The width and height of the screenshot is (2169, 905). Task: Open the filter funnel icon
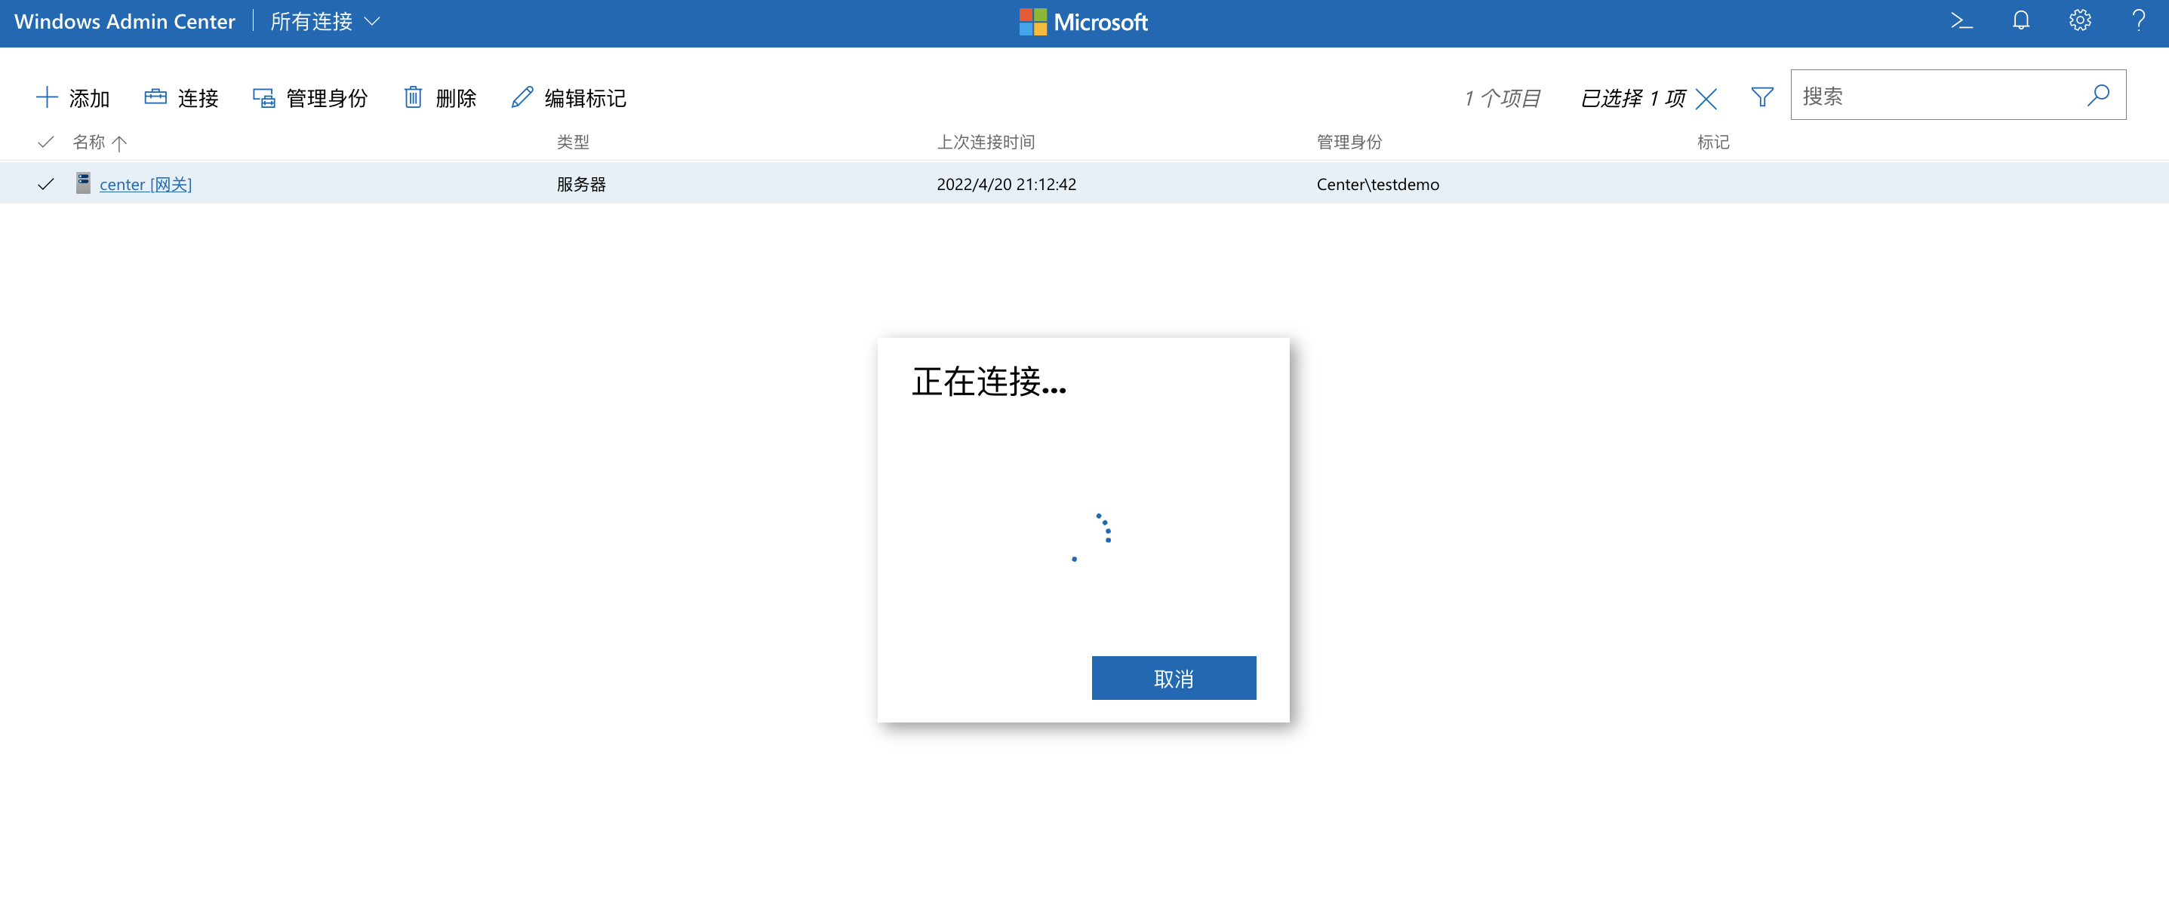[x=1761, y=97]
